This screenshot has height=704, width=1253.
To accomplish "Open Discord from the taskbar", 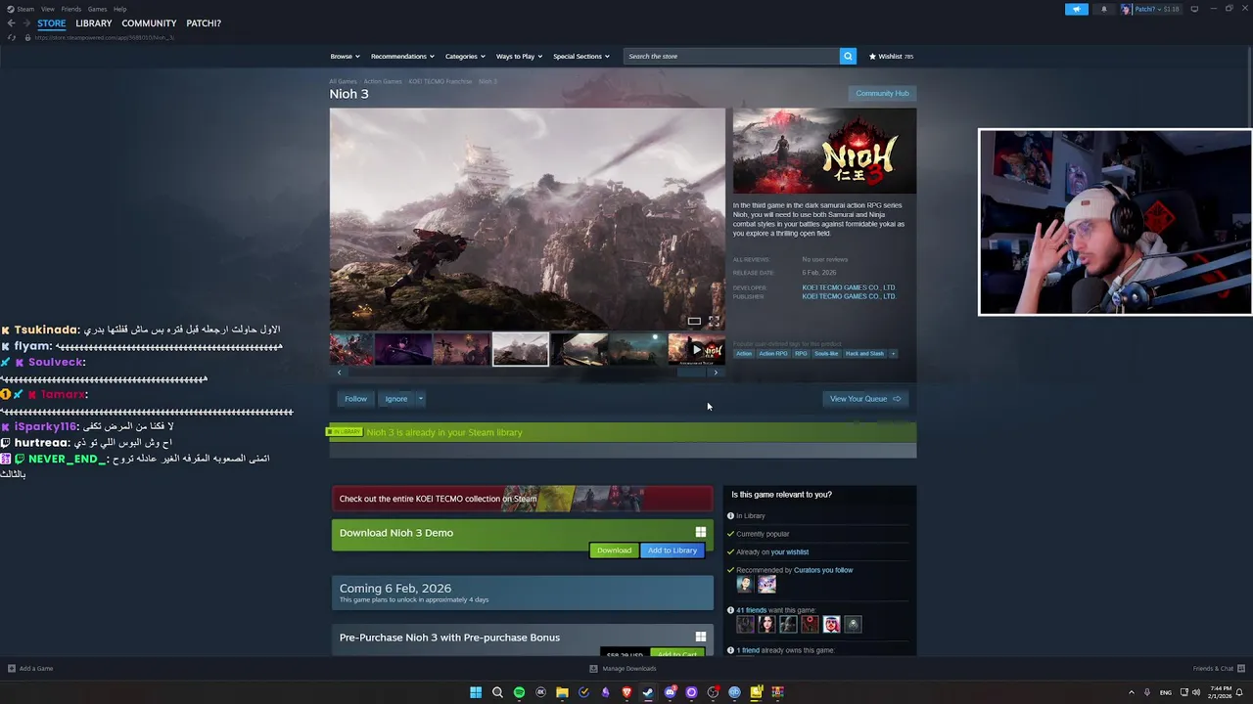I will pyautogui.click(x=670, y=692).
